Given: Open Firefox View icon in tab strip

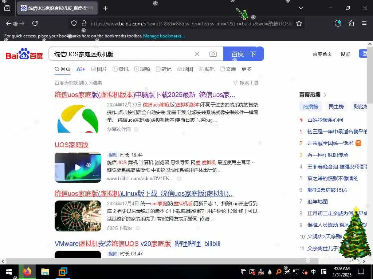Looking at the screenshot, I should pyautogui.click(x=7, y=8).
